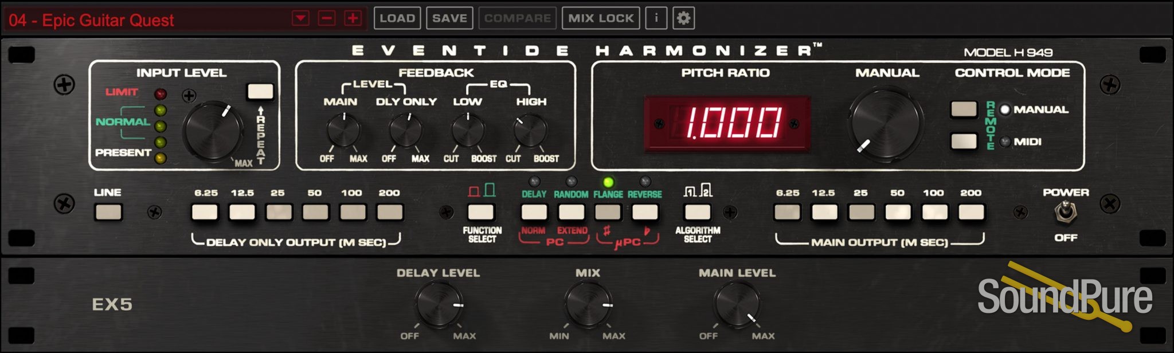Viewport: 1174px width, 353px height.
Task: Click the MANUAL mode indicator light
Action: point(1004,109)
